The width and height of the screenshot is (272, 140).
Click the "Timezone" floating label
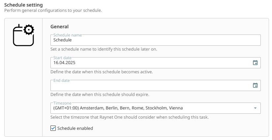[62, 103]
